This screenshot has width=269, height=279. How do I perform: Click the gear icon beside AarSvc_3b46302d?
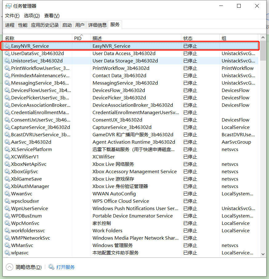coord(7,142)
